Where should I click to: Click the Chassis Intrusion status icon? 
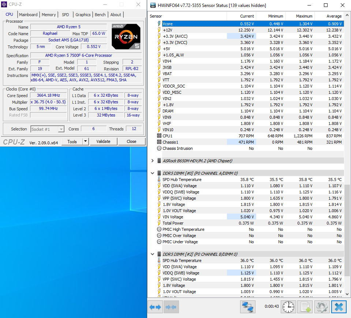click(159, 148)
